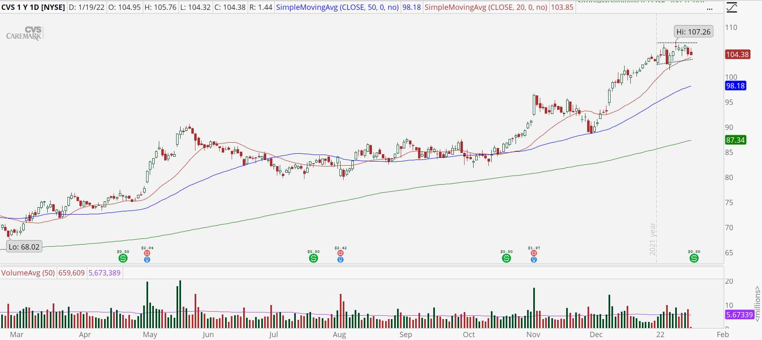Select the 'R: 1.44' range value
Screen dimensions: 762x340
click(x=261, y=7)
